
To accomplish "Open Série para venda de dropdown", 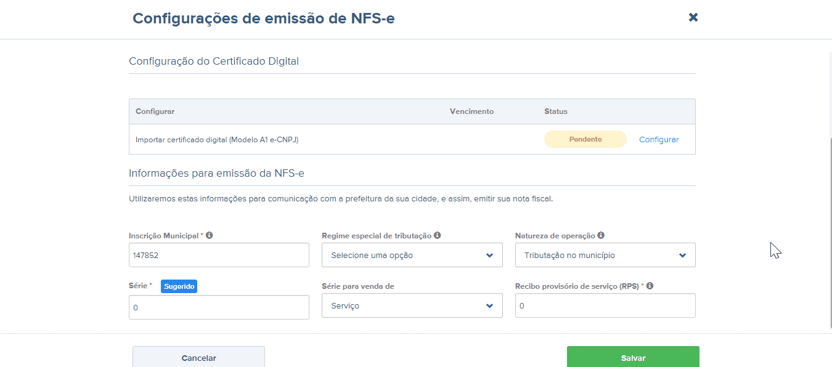I will (x=412, y=305).
